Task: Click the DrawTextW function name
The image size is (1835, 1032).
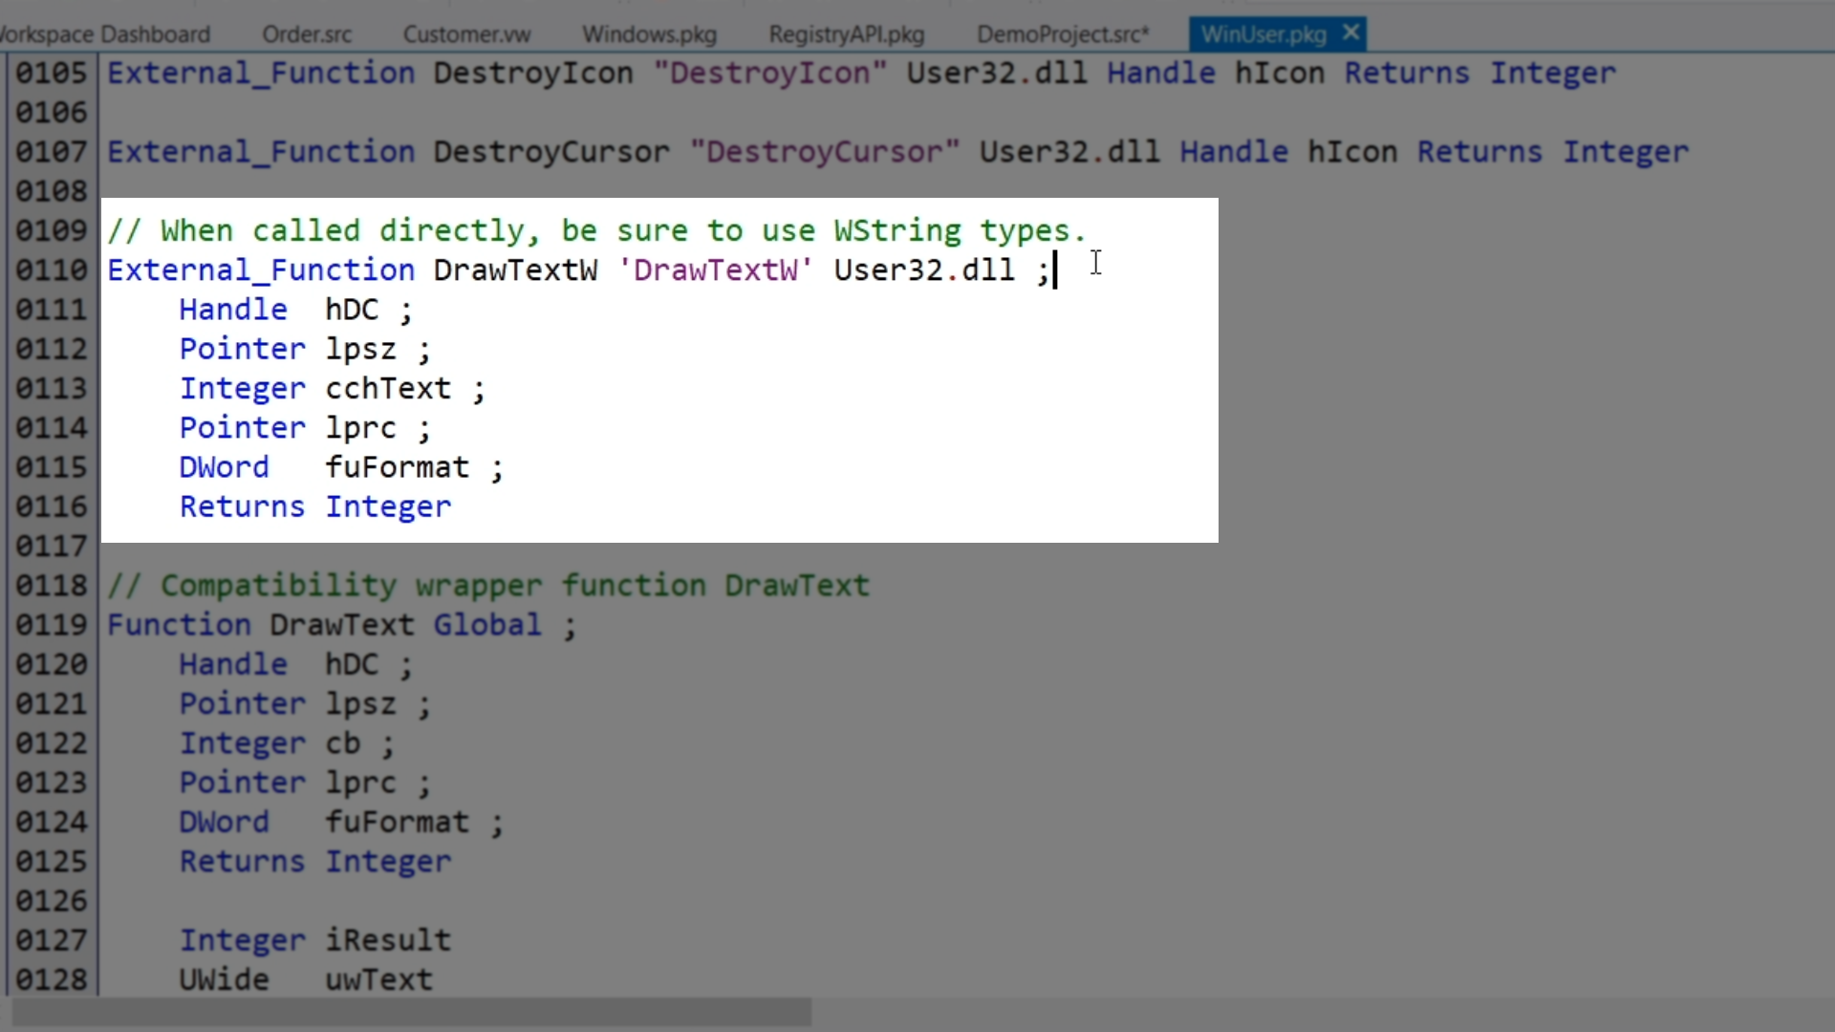Action: (x=515, y=270)
